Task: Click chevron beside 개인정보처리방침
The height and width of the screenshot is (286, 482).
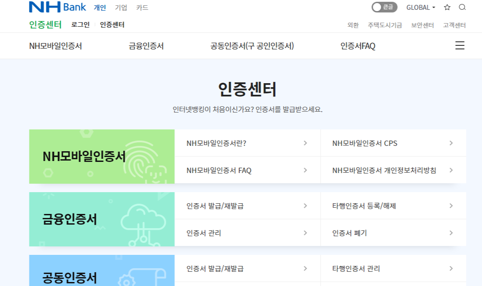Action: point(451,170)
